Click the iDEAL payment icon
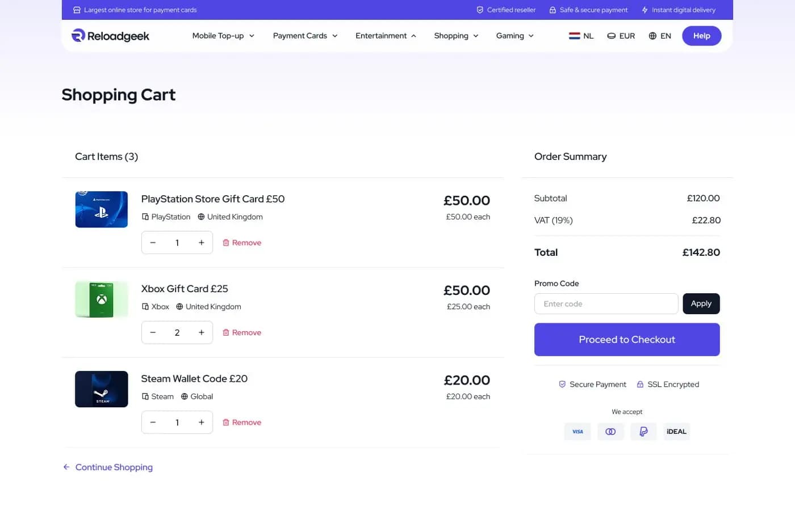Viewport: 795px width, 511px height. click(x=676, y=432)
